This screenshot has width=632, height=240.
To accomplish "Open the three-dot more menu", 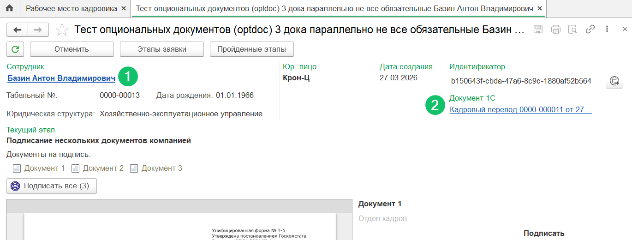I will (x=607, y=29).
